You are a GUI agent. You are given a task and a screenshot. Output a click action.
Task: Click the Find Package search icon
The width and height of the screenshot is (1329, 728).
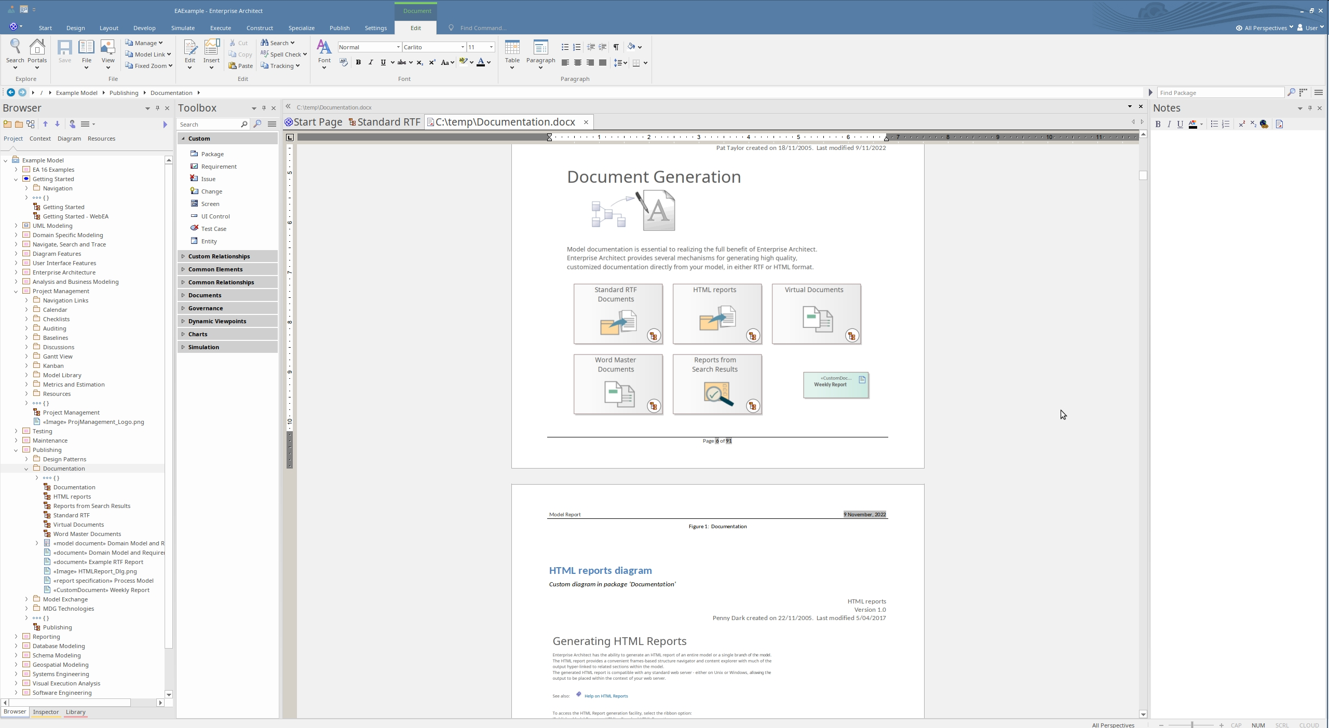1292,92
